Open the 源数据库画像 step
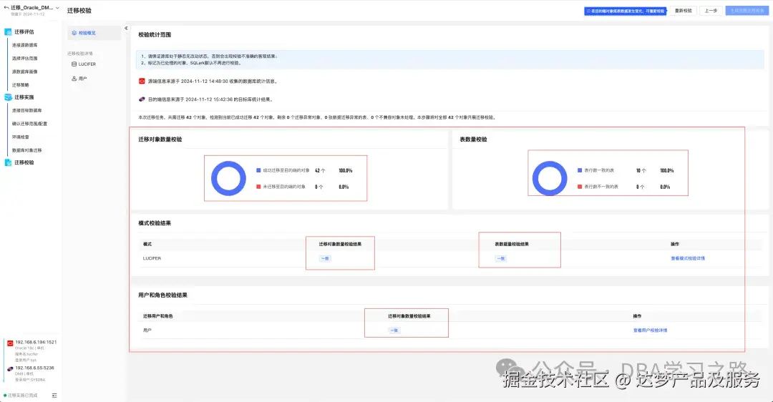773x402 pixels. pyautogui.click(x=24, y=72)
